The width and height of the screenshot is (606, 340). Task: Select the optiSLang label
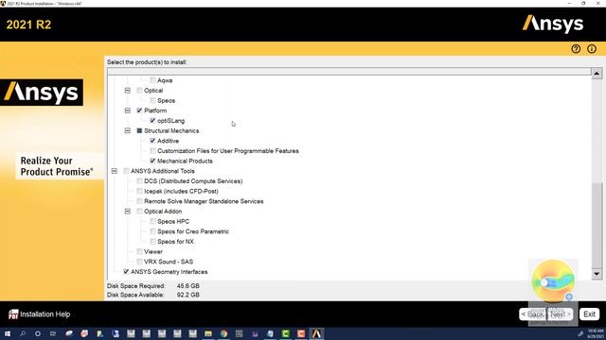tap(170, 121)
